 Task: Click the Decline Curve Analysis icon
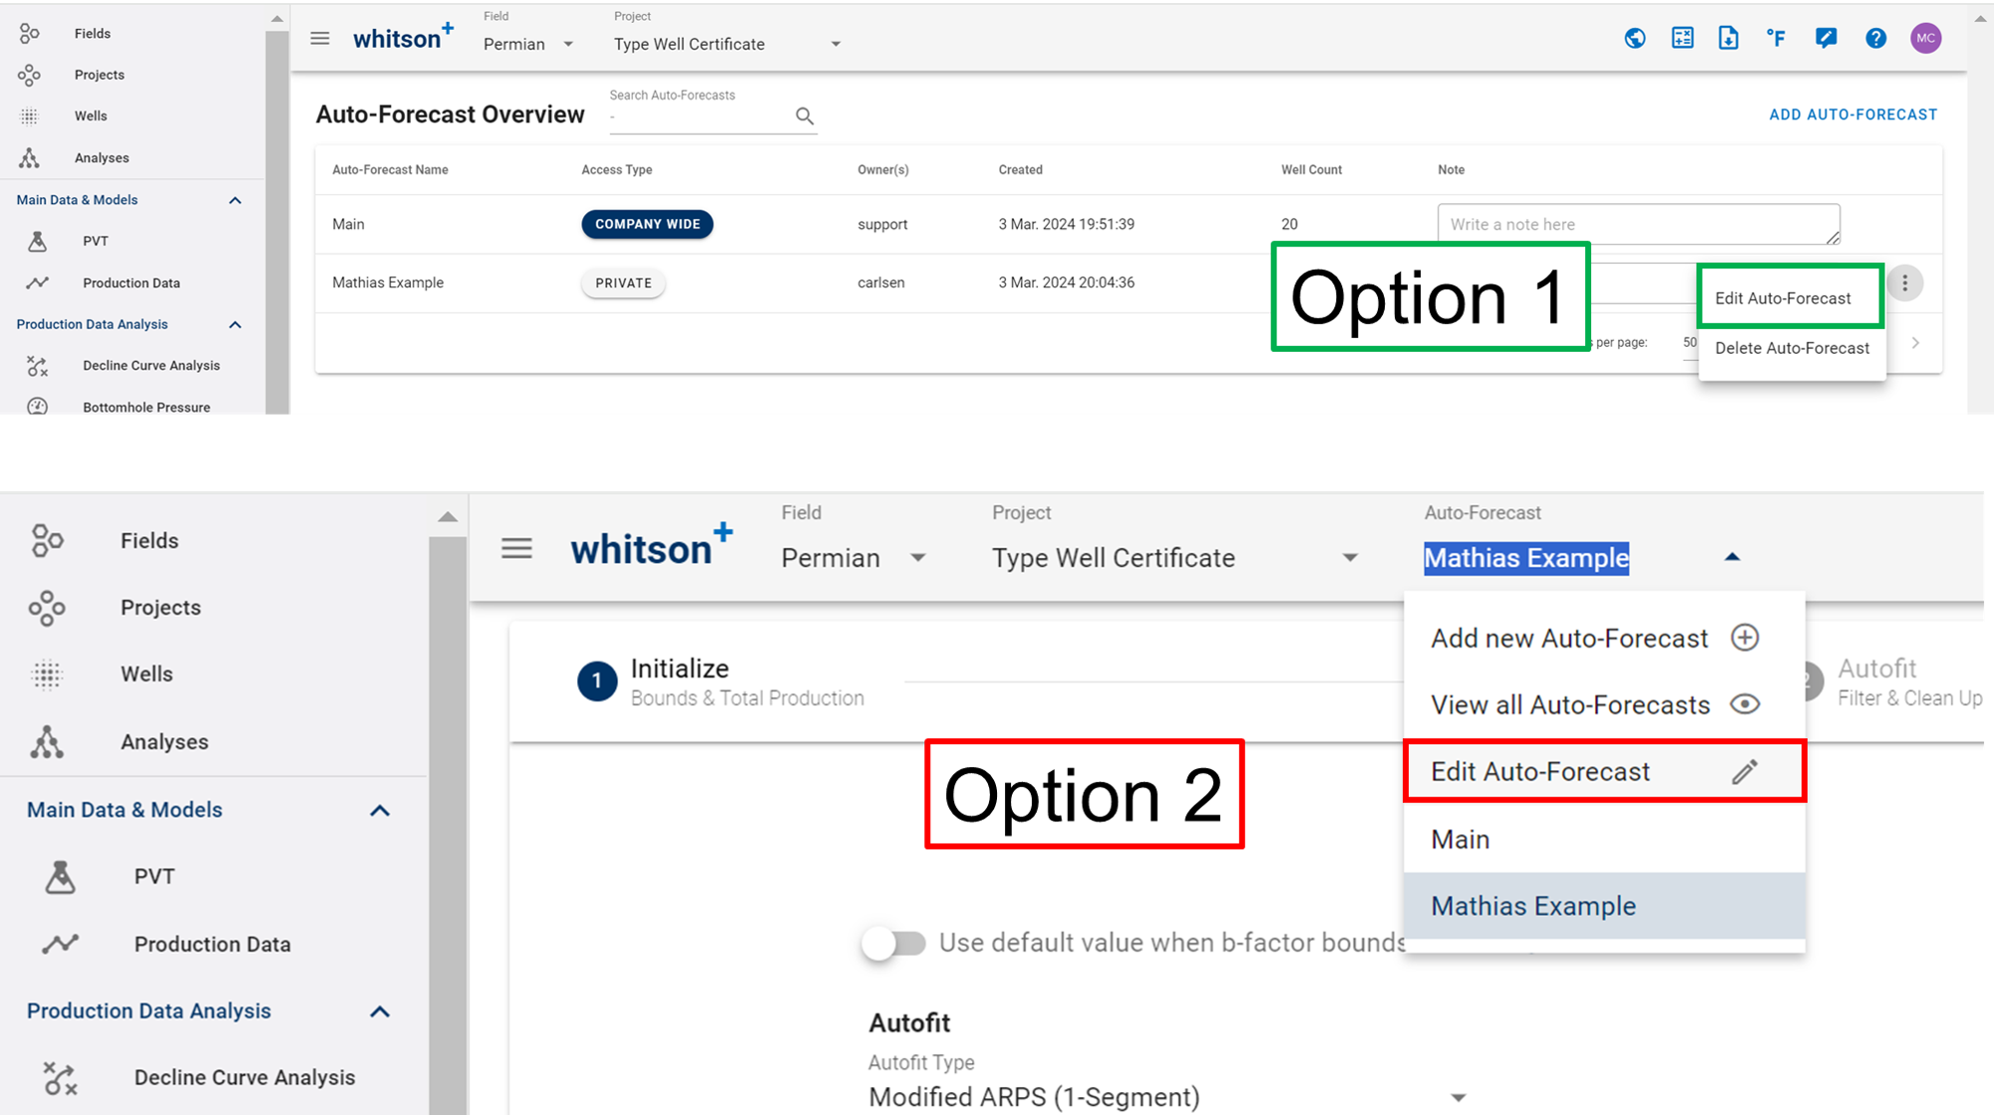(x=38, y=366)
